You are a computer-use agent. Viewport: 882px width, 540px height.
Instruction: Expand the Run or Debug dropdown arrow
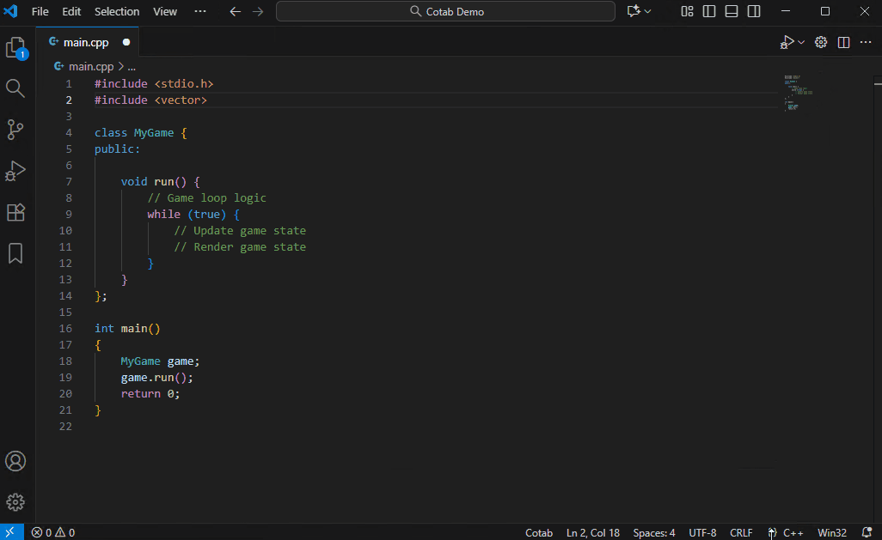tap(802, 42)
